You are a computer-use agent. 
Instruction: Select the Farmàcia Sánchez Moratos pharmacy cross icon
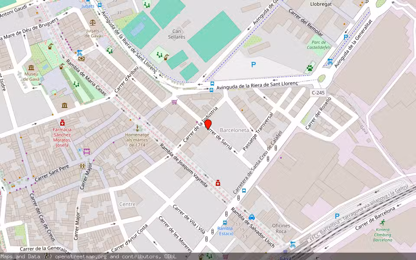(x=62, y=123)
